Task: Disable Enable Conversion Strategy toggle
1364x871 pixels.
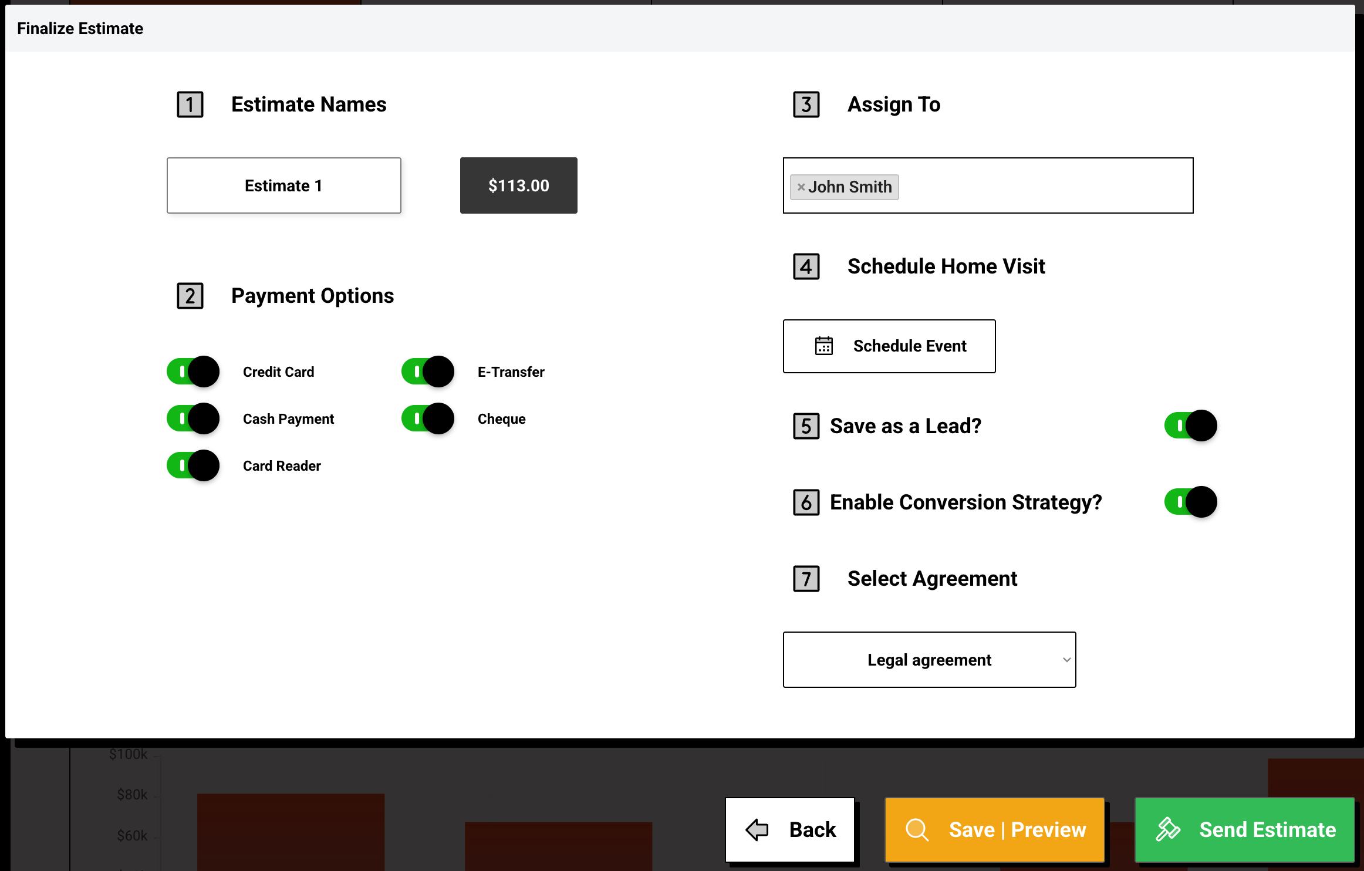Action: (1190, 502)
